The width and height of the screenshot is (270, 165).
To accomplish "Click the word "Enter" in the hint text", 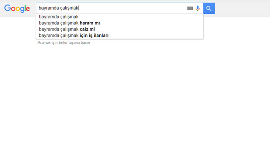I will (63, 43).
